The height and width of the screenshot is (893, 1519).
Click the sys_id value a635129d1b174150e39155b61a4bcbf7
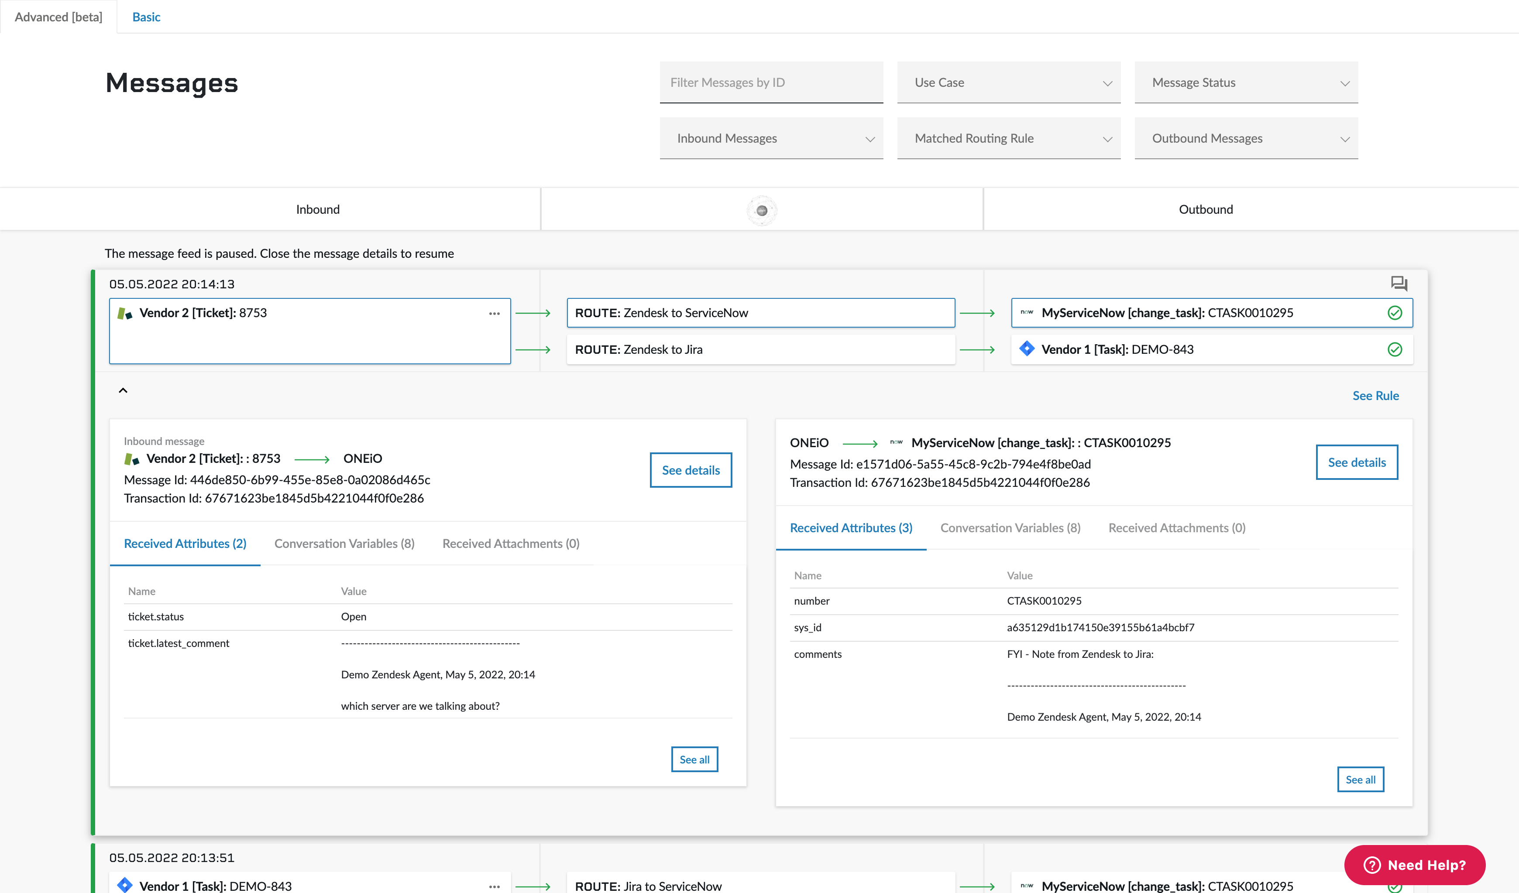(x=1101, y=627)
